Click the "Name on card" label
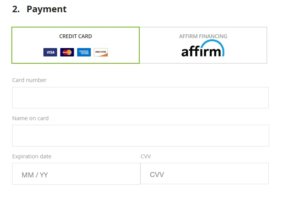This screenshot has width=287, height=198. pyautogui.click(x=30, y=118)
